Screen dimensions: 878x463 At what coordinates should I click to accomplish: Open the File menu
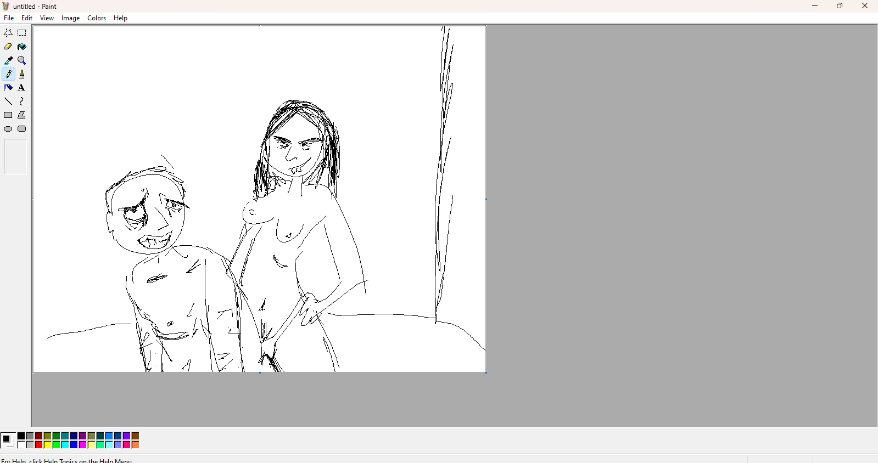(9, 18)
